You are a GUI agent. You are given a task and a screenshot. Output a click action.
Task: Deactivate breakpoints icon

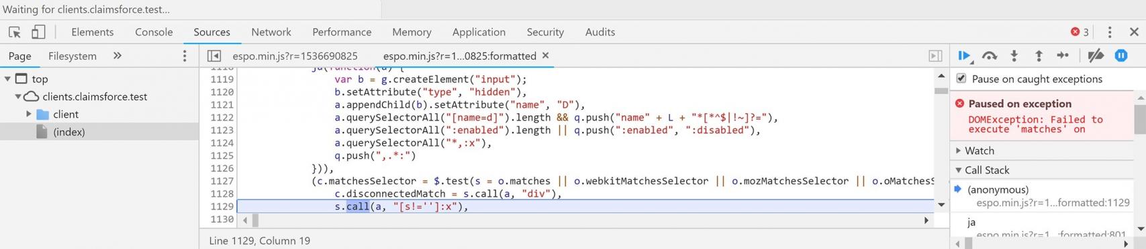[1096, 56]
